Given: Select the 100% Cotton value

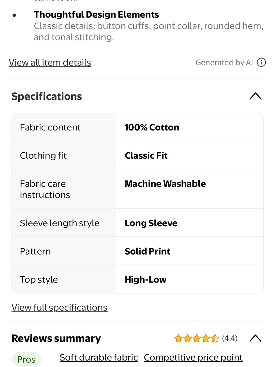Looking at the screenshot, I should coord(152,127).
